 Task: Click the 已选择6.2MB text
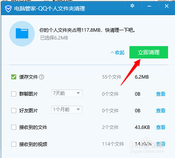[54, 38]
